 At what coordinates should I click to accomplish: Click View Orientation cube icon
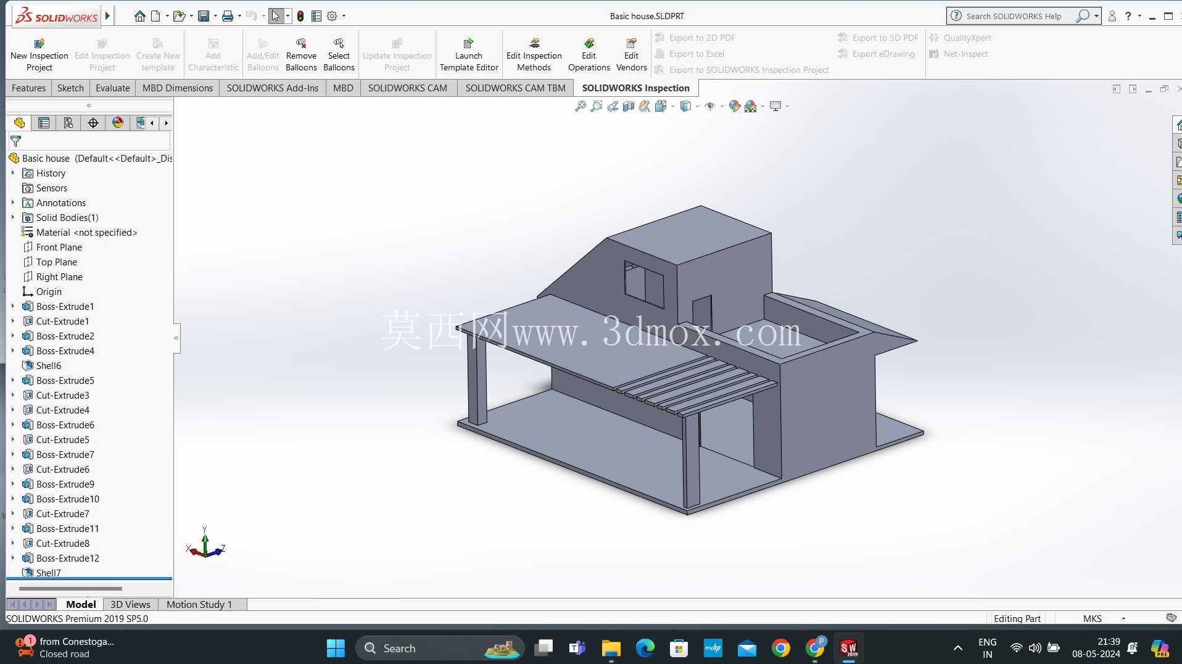(661, 106)
